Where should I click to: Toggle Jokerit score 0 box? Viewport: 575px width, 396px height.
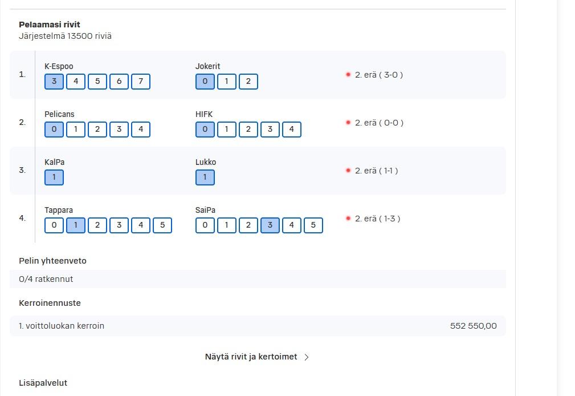click(x=205, y=81)
